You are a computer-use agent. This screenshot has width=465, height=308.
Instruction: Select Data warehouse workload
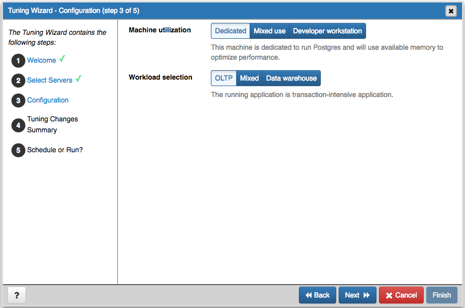[291, 78]
